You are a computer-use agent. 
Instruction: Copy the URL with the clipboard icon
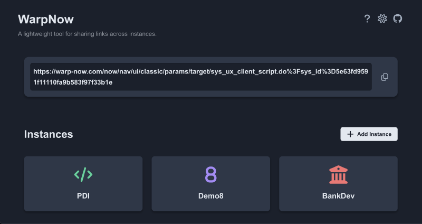click(x=385, y=77)
